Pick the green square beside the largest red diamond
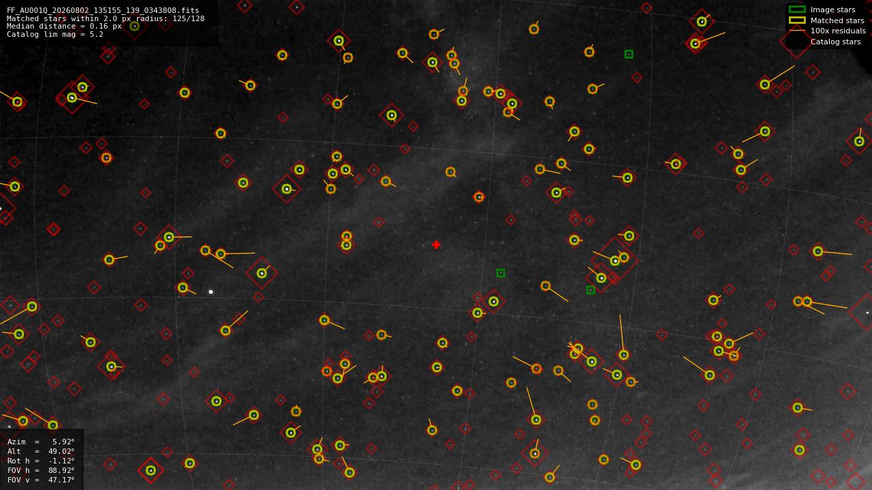 tap(590, 290)
